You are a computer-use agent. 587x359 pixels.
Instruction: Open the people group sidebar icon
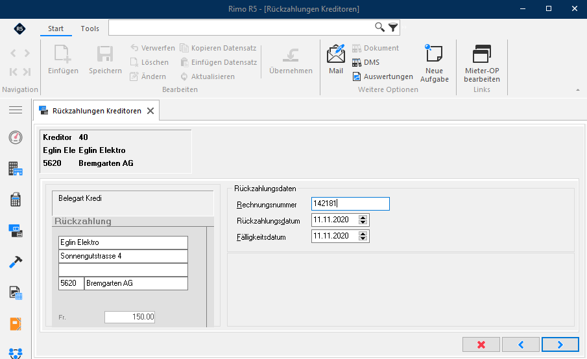pyautogui.click(x=16, y=353)
